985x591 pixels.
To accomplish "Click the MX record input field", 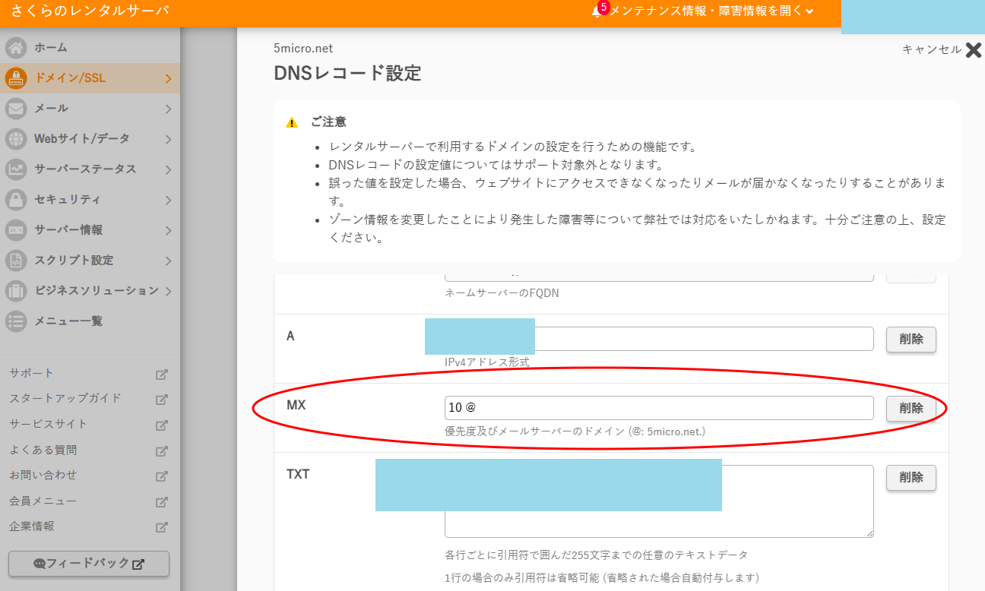I will tap(658, 408).
